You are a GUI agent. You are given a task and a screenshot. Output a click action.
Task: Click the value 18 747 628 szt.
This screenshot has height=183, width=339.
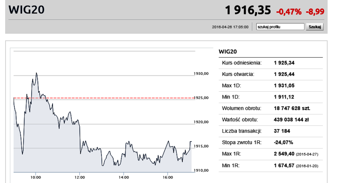(x=292, y=109)
